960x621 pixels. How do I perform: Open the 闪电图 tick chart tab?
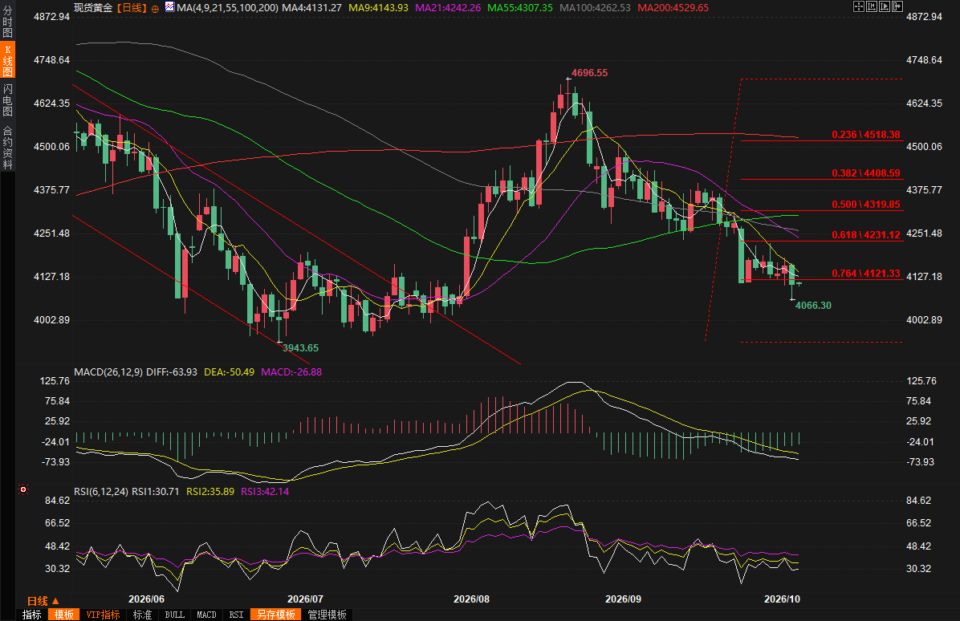tap(7, 99)
